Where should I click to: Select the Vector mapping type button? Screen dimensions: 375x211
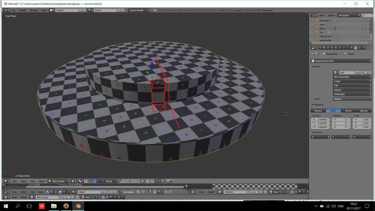tap(348, 111)
